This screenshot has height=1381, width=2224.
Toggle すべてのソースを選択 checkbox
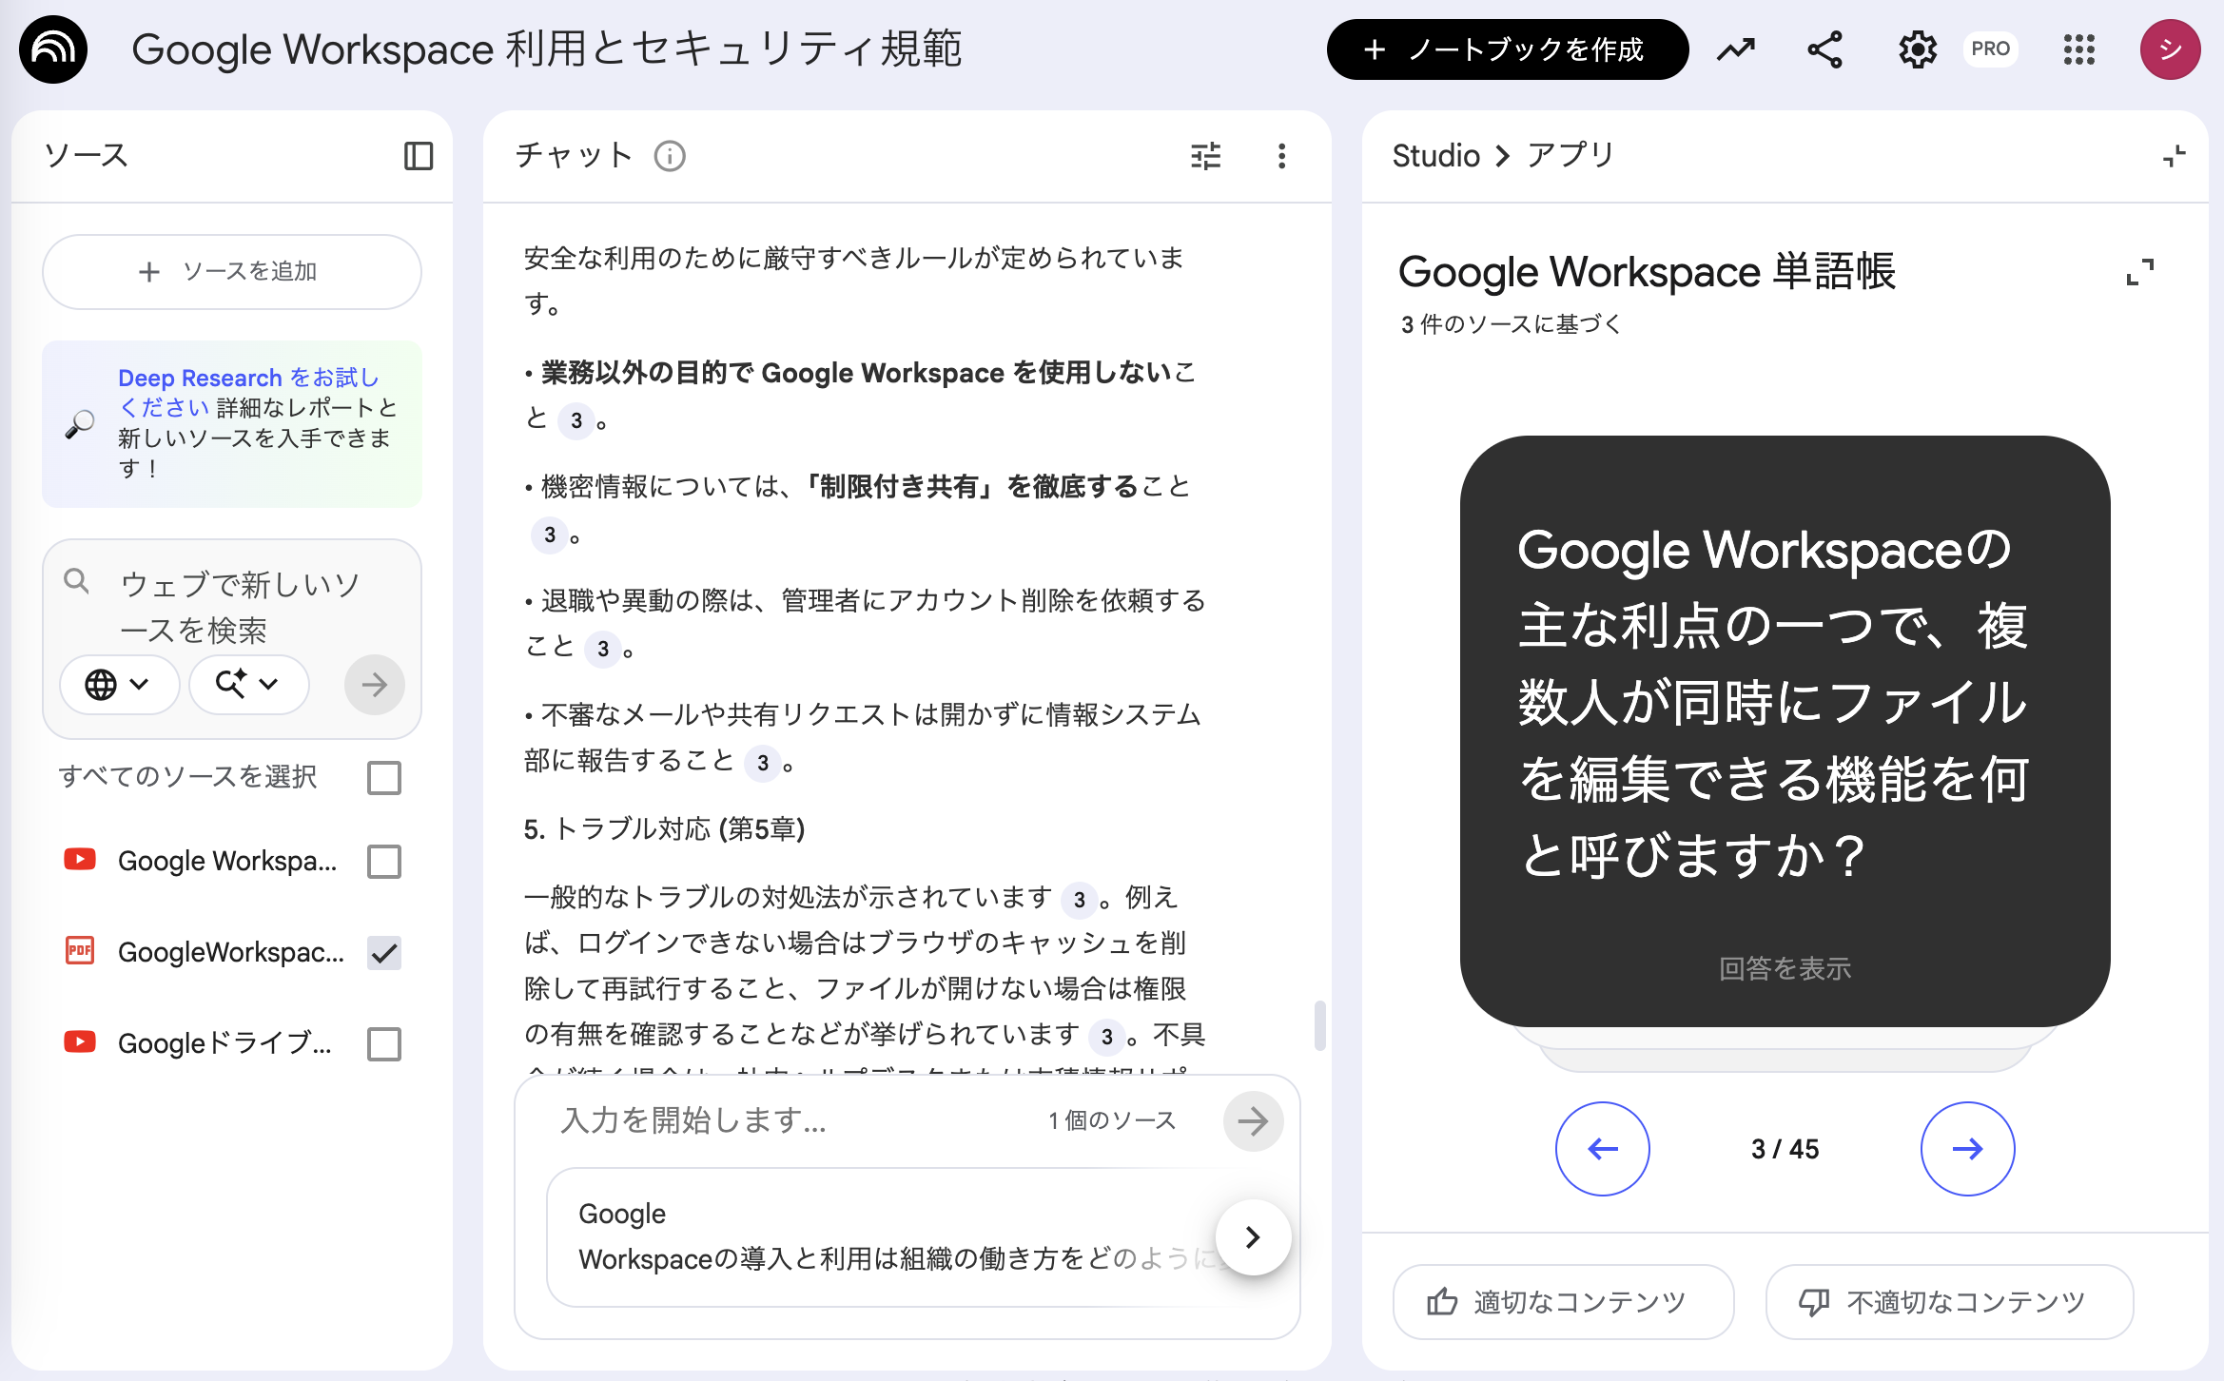point(383,778)
